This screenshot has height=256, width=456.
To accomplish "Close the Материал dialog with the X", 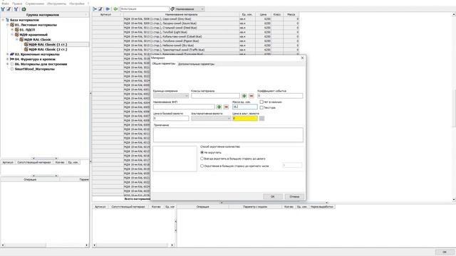I will point(302,58).
